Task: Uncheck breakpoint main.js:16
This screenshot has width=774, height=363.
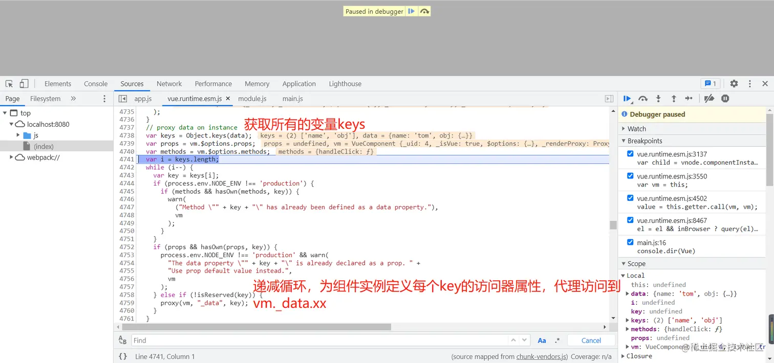Action: click(630, 242)
